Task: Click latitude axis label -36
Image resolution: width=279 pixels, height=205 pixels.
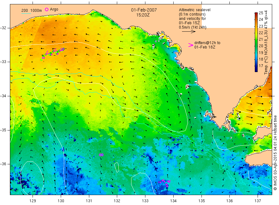Action: coord(3,164)
